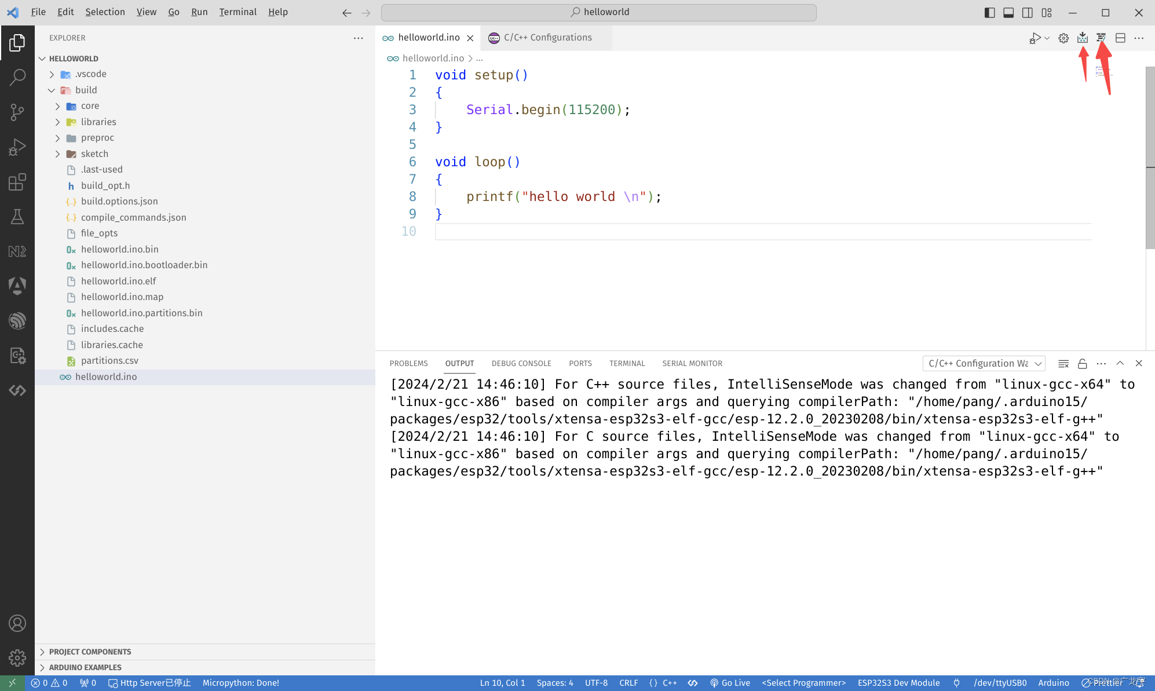Verify the sketch using the Arduino verify icon

(x=1101, y=38)
